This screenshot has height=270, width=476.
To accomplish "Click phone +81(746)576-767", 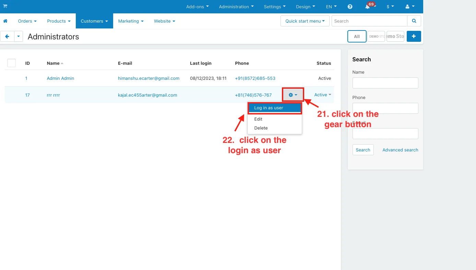I will pos(253,95).
